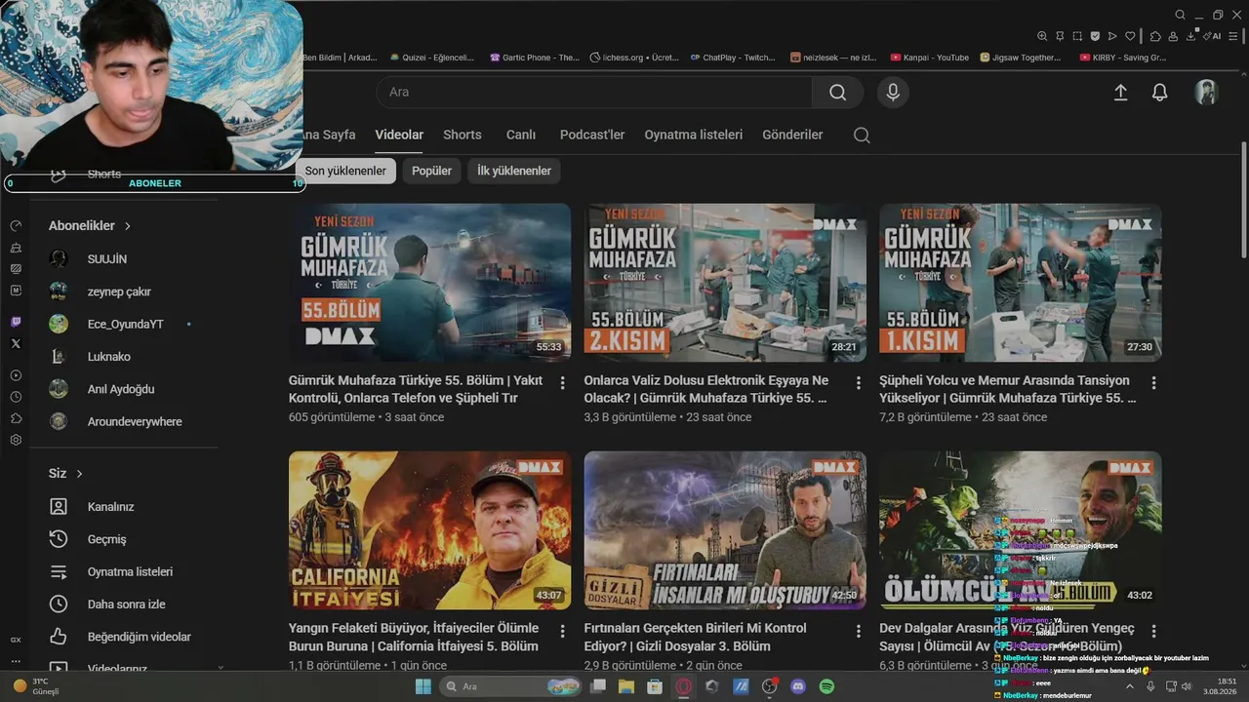Open options menu for Şüpheli Yolcu video
This screenshot has width=1249, height=702.
tap(1154, 383)
